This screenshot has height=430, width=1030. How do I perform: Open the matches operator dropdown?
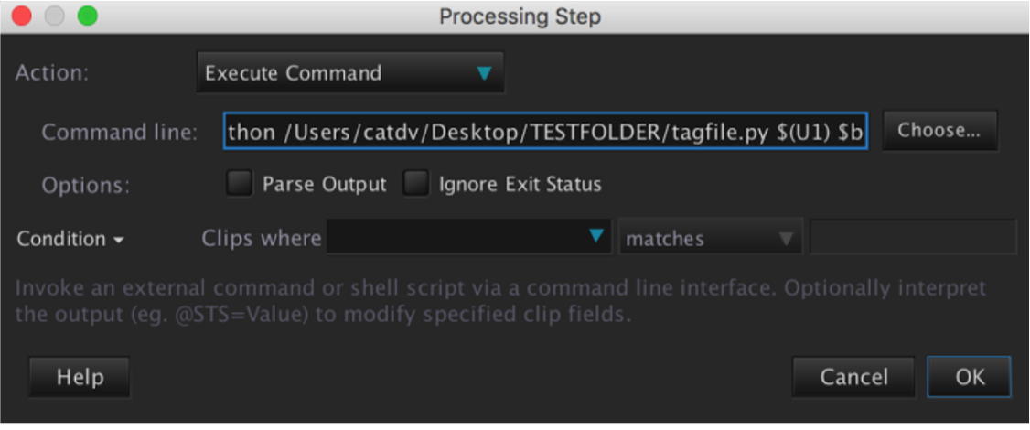pyautogui.click(x=710, y=239)
